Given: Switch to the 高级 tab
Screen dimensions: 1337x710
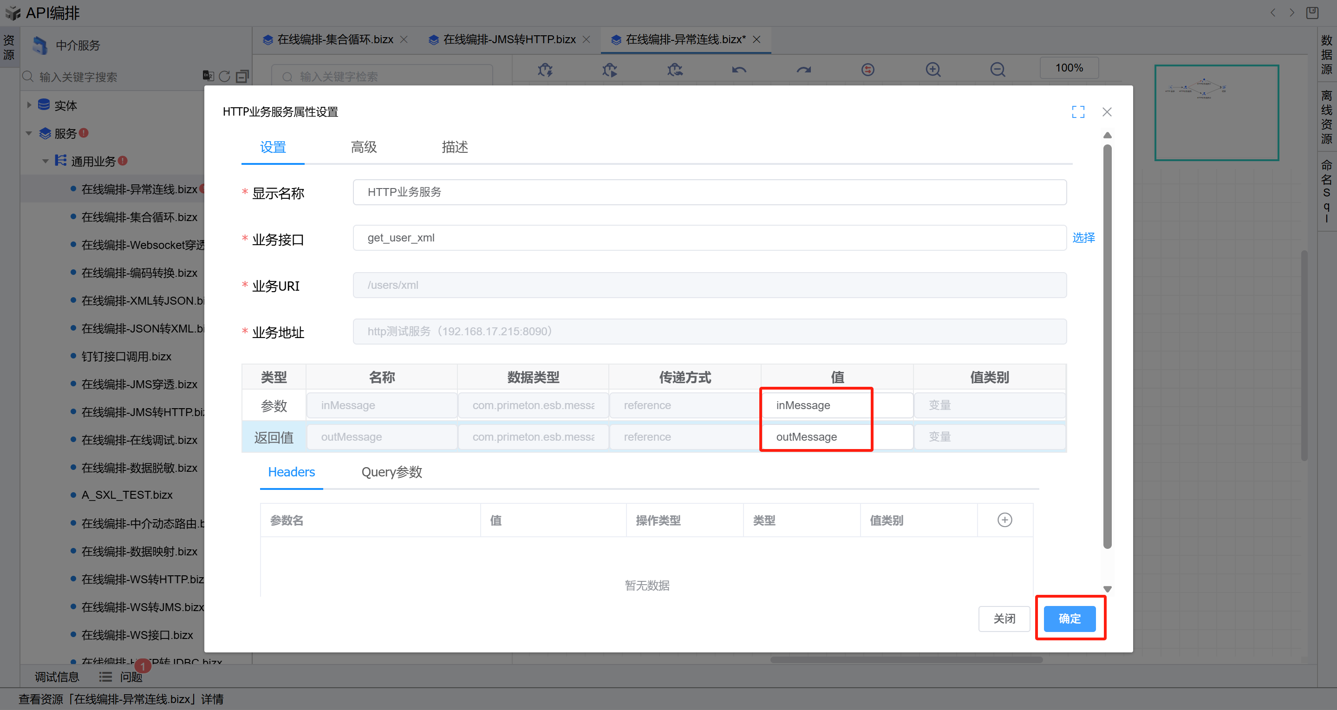Looking at the screenshot, I should pos(363,147).
